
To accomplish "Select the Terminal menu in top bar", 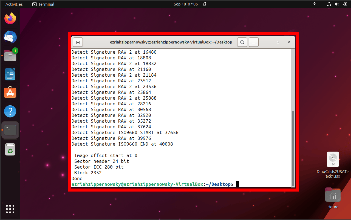I will click(43, 4).
